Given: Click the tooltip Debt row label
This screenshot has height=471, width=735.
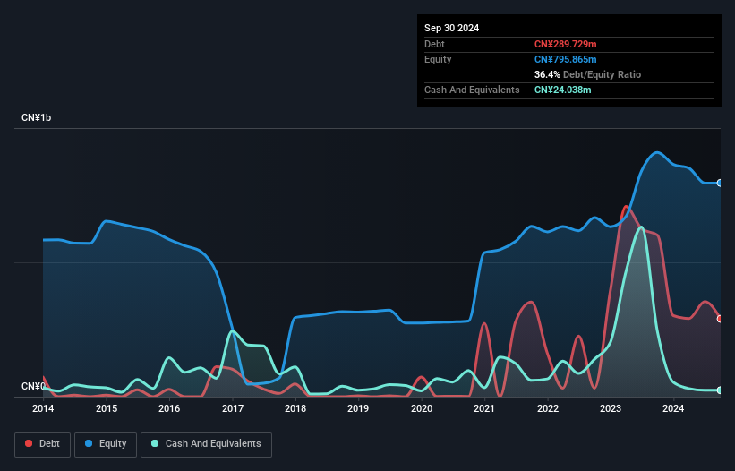Looking at the screenshot, I should pyautogui.click(x=434, y=44).
